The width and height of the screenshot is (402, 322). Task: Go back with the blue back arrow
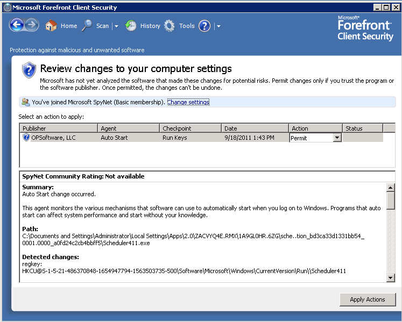[x=17, y=25]
